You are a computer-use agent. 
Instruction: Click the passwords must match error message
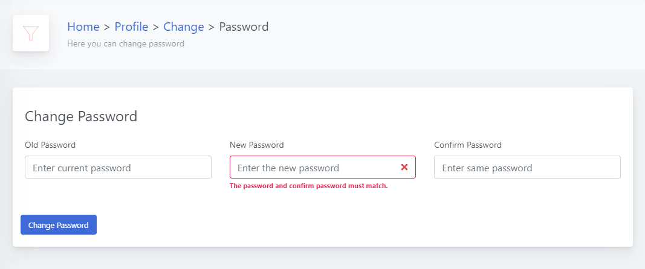[309, 186]
